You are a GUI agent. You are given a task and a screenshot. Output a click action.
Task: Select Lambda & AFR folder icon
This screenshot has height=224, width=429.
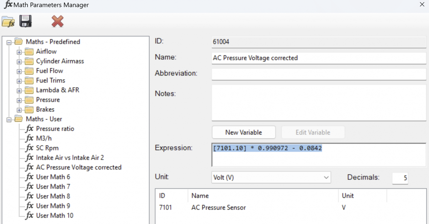coord(29,90)
